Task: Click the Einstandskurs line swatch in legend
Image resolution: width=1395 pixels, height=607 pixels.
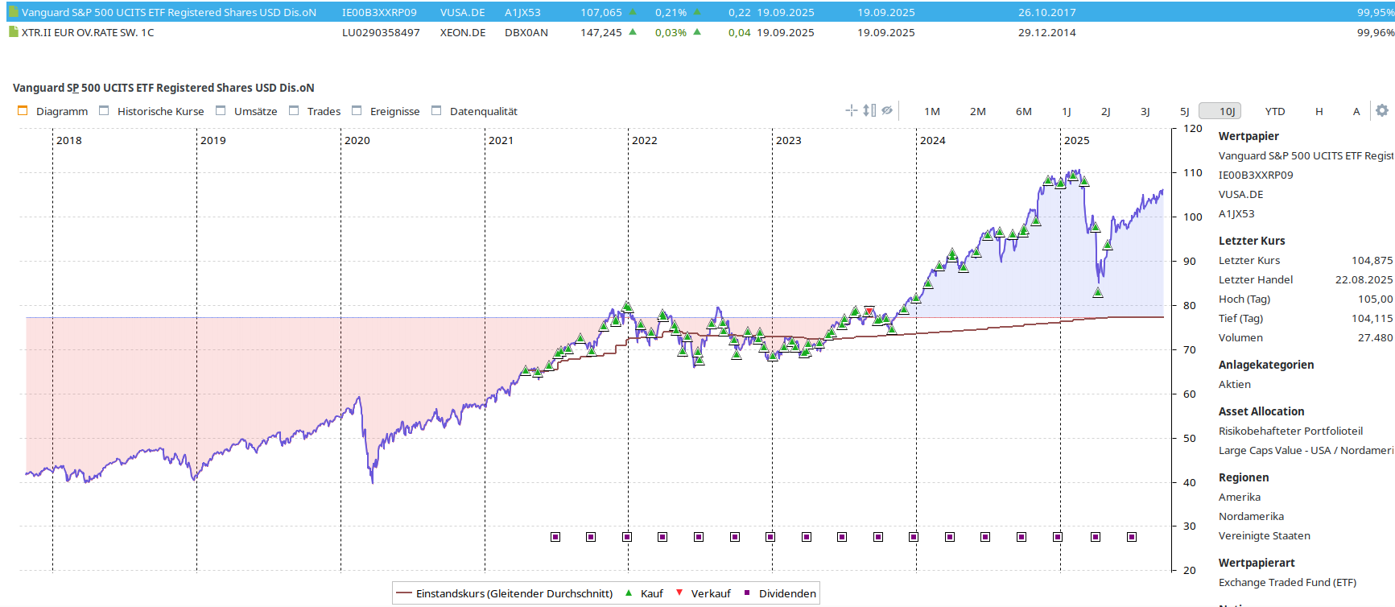Action: tap(404, 593)
